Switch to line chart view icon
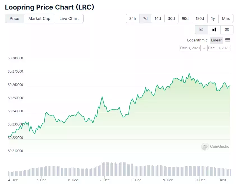 pyautogui.click(x=201, y=30)
